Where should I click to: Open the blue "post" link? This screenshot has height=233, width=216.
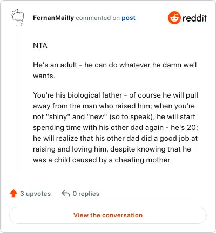click(129, 18)
